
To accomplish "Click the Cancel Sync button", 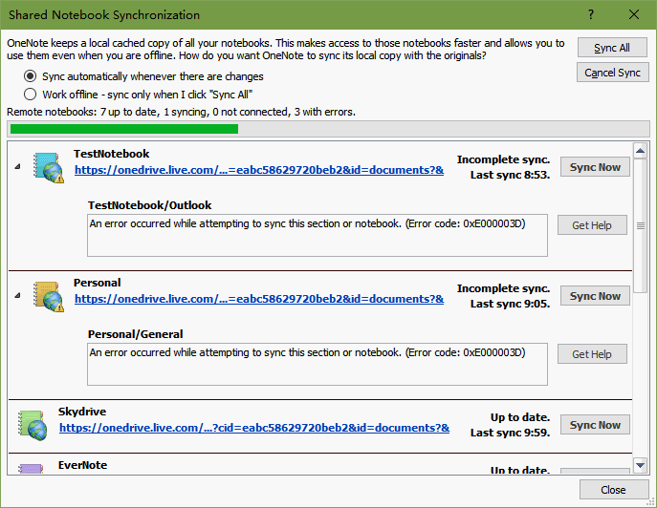I will [x=613, y=73].
